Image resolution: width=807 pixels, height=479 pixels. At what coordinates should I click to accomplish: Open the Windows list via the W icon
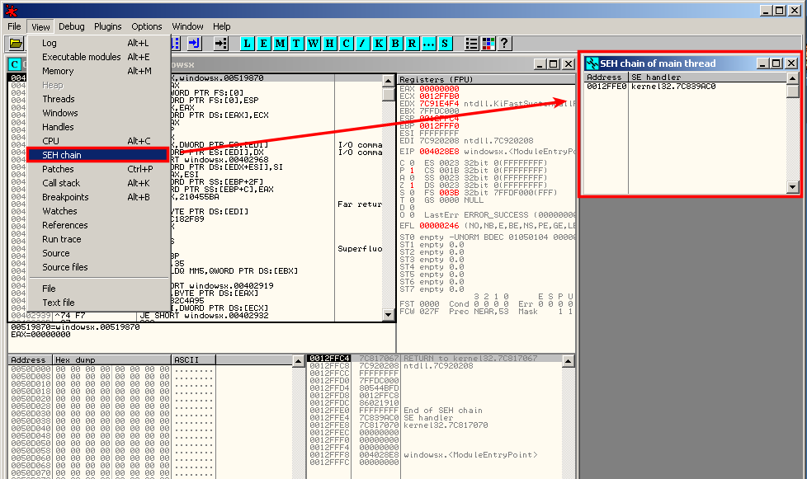tap(314, 43)
